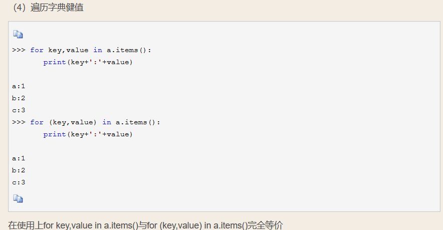Click the copy code icon below the code
443x230 pixels.
pos(18,199)
